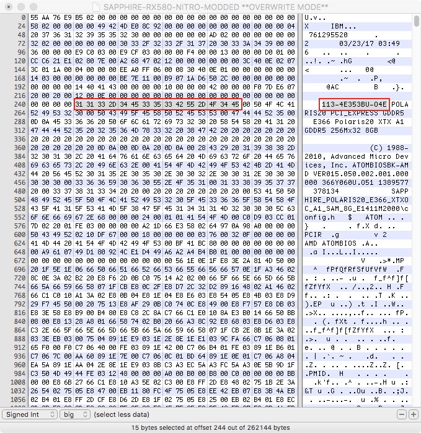The width and height of the screenshot is (421, 433).
Task: Click line offset number 264 in the gutter
Action: coord(20,114)
